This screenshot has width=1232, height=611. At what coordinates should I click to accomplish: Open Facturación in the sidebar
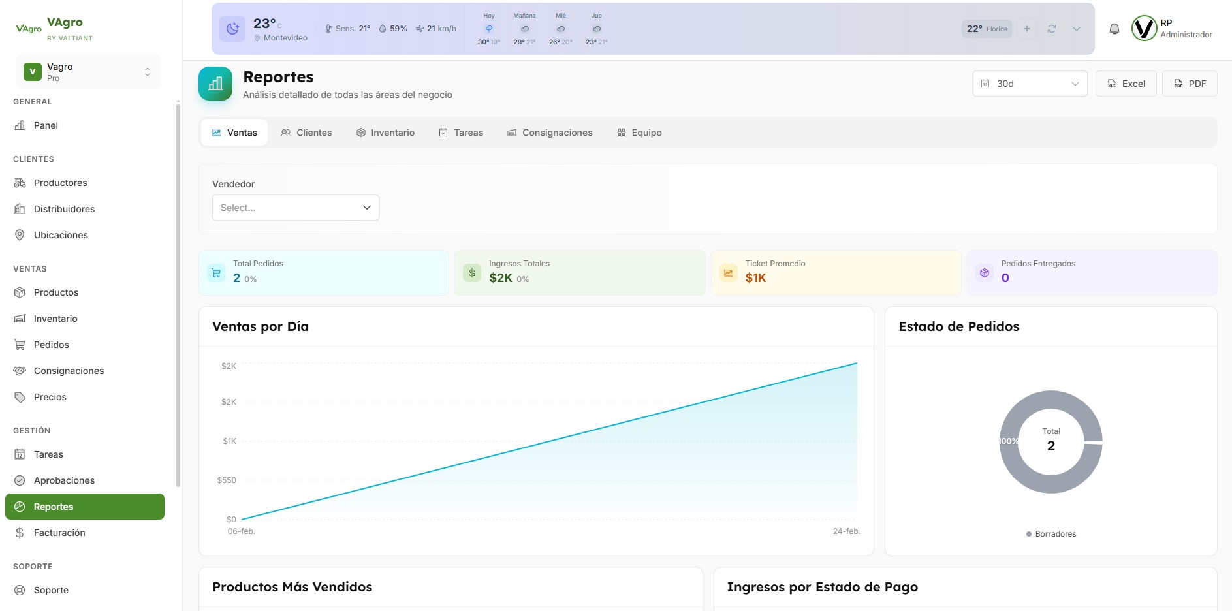[x=59, y=533]
